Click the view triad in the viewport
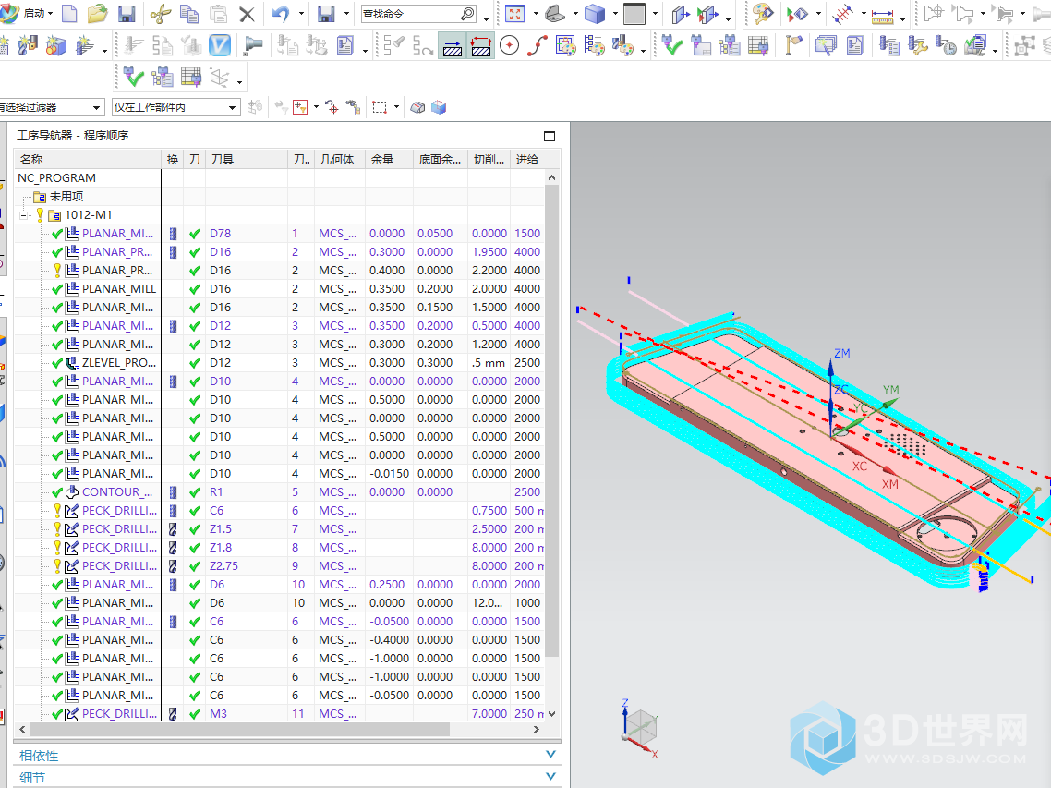This screenshot has height=788, width=1051. (639, 731)
